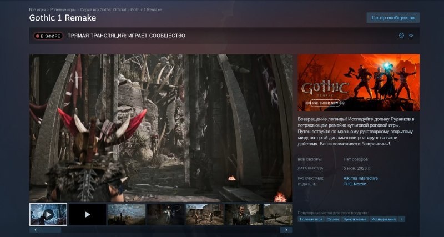
Task: Play the first trailer thumbnail
Action: 48,214
